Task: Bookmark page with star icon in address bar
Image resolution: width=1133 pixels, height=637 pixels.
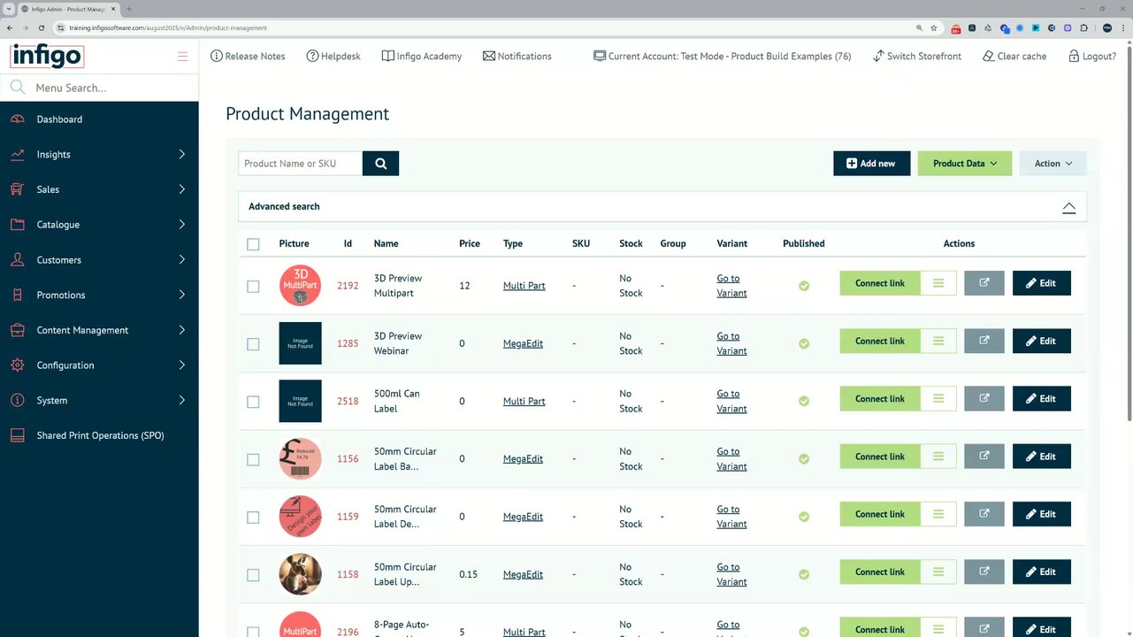Action: pos(934,27)
